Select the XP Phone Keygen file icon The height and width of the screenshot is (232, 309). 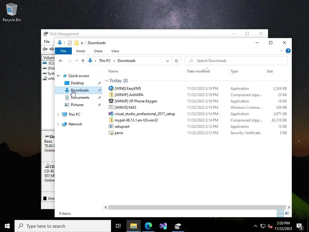111,101
